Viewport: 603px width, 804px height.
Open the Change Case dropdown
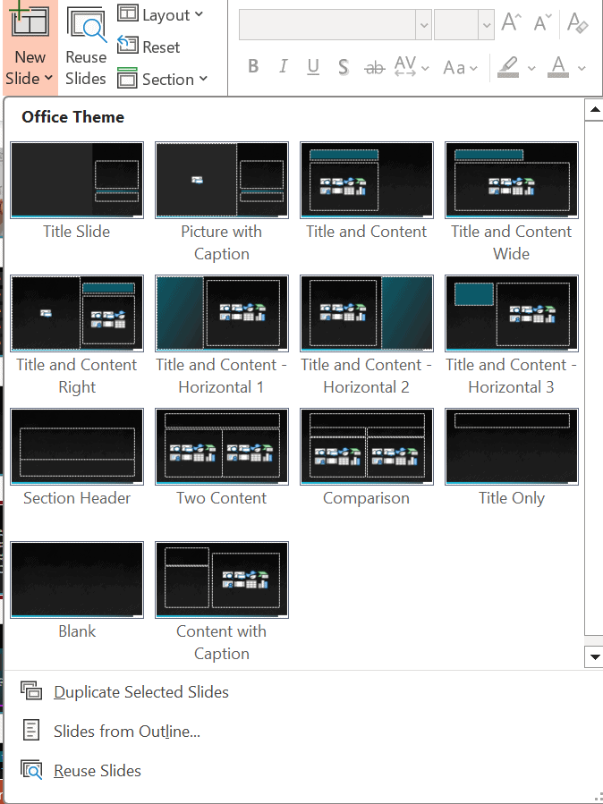(461, 67)
